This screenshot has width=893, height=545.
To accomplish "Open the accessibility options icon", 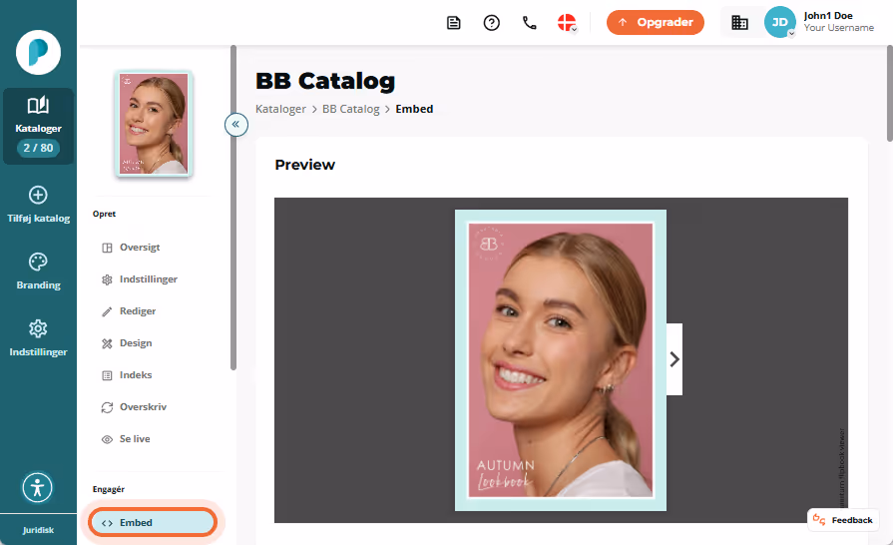I will point(38,488).
